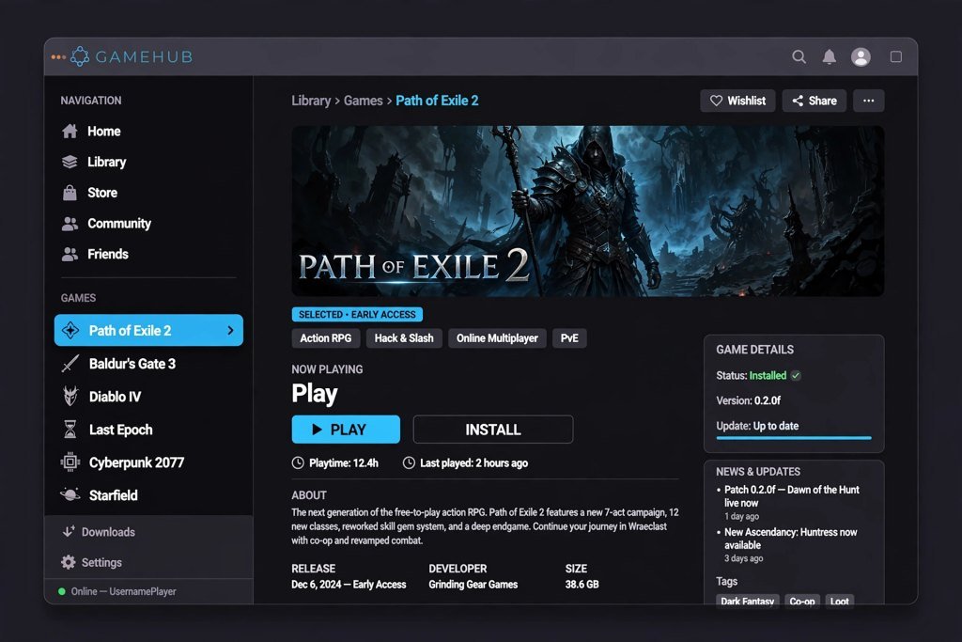
Task: Click the Library stack icon
Action: click(70, 162)
